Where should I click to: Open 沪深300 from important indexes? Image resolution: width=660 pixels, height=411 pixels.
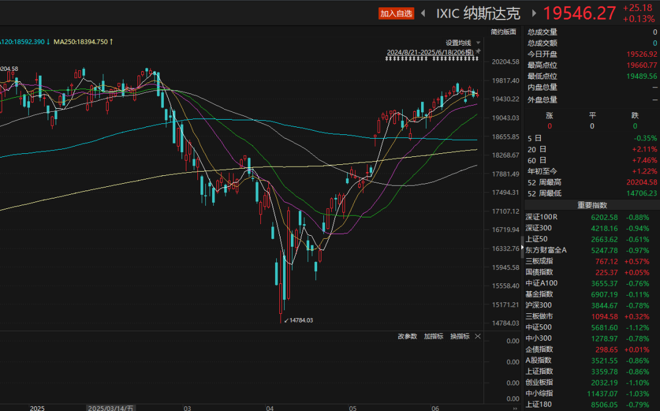pyautogui.click(x=538, y=305)
